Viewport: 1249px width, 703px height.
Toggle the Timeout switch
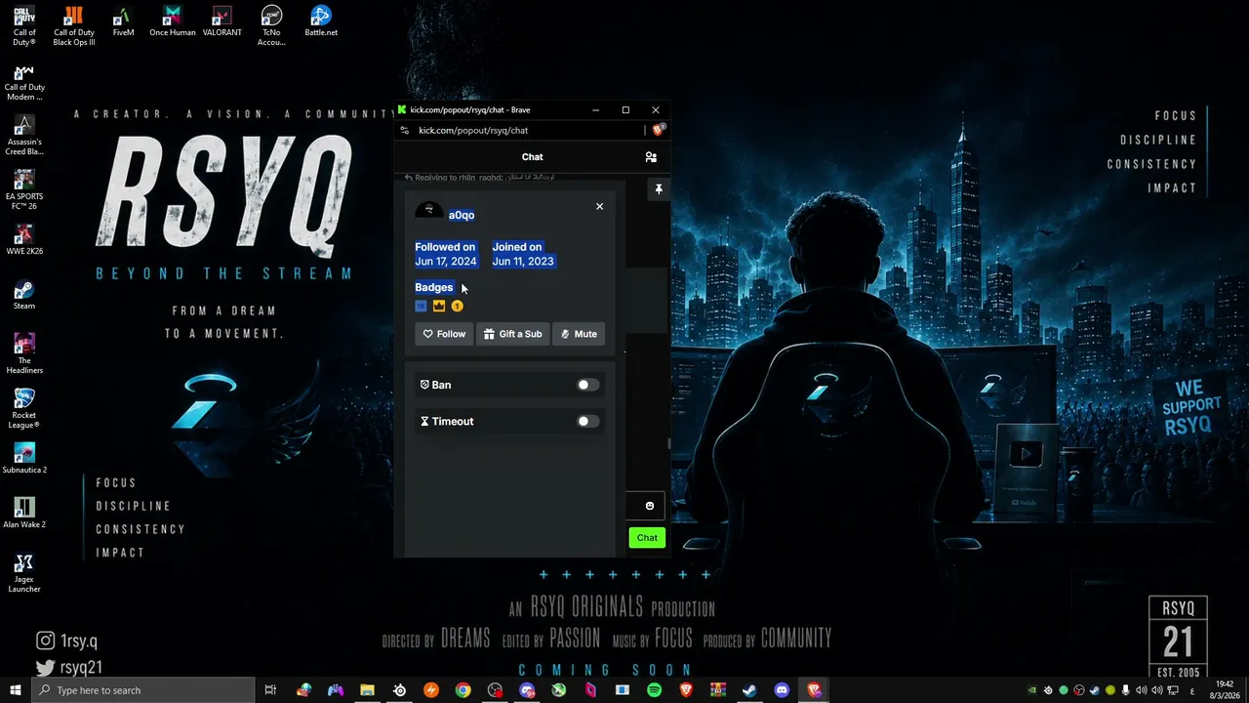tap(587, 421)
